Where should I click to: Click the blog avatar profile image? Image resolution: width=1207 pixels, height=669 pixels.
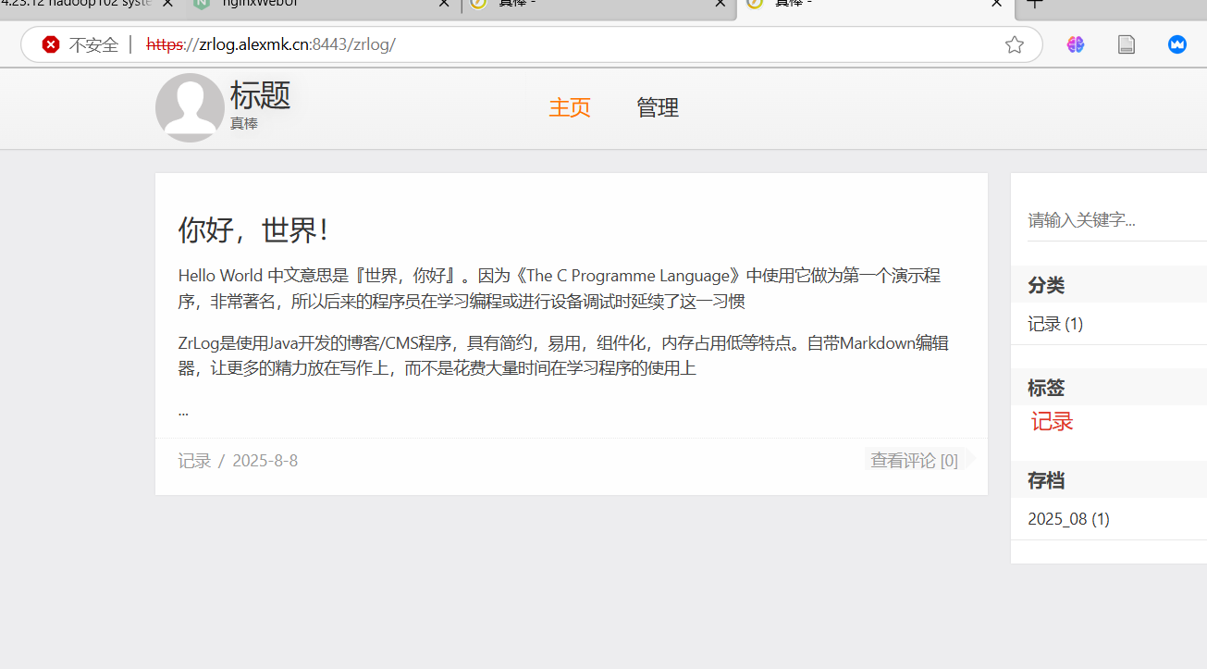[190, 107]
